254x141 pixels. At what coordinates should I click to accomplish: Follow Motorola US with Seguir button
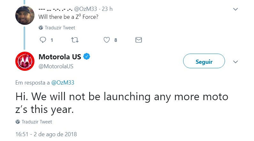pos(204,61)
